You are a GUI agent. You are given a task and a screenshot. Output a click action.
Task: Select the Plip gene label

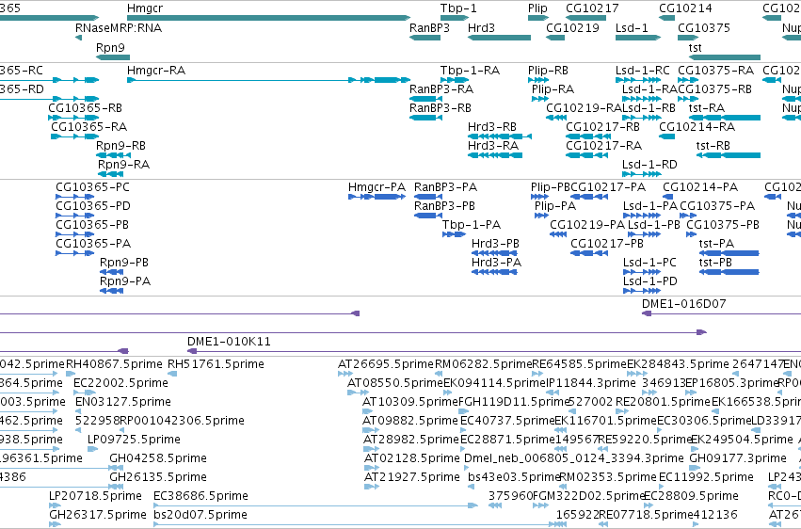537,8
